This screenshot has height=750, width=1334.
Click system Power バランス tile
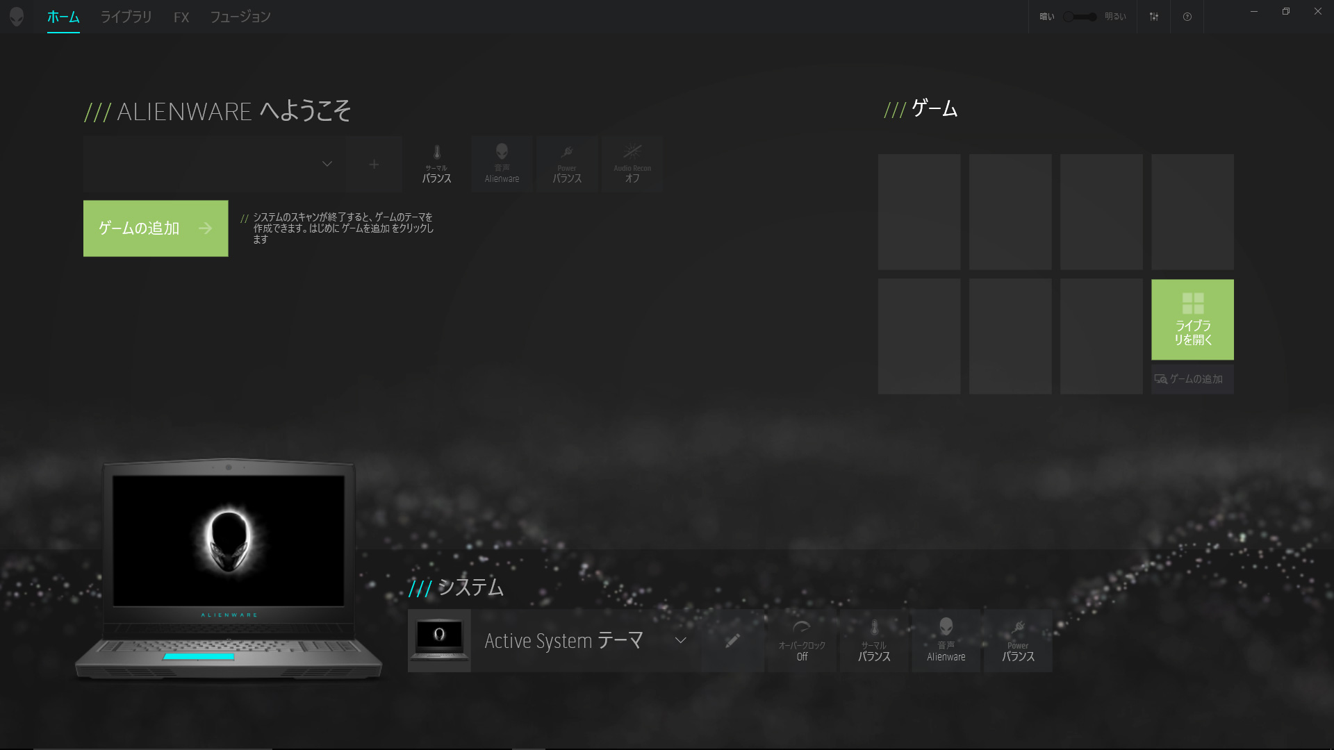pos(1018,640)
